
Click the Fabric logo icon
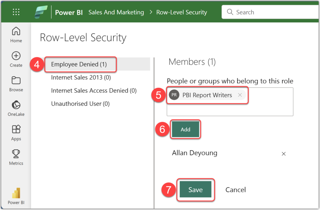tap(41, 12)
